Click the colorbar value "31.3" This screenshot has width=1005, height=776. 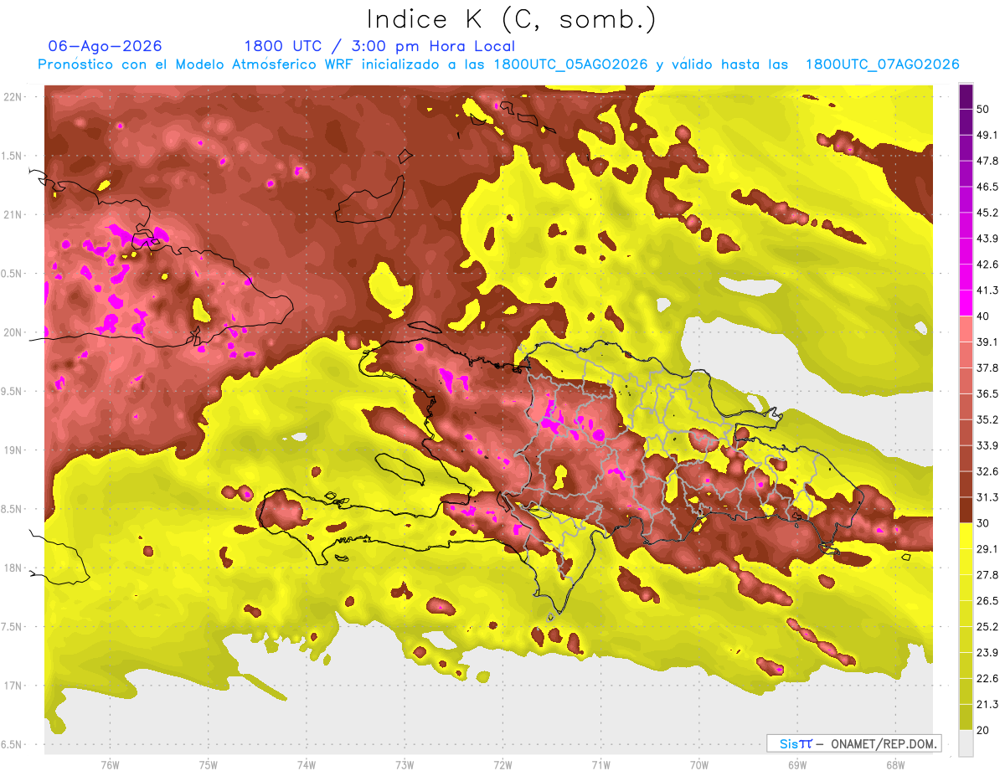(987, 497)
